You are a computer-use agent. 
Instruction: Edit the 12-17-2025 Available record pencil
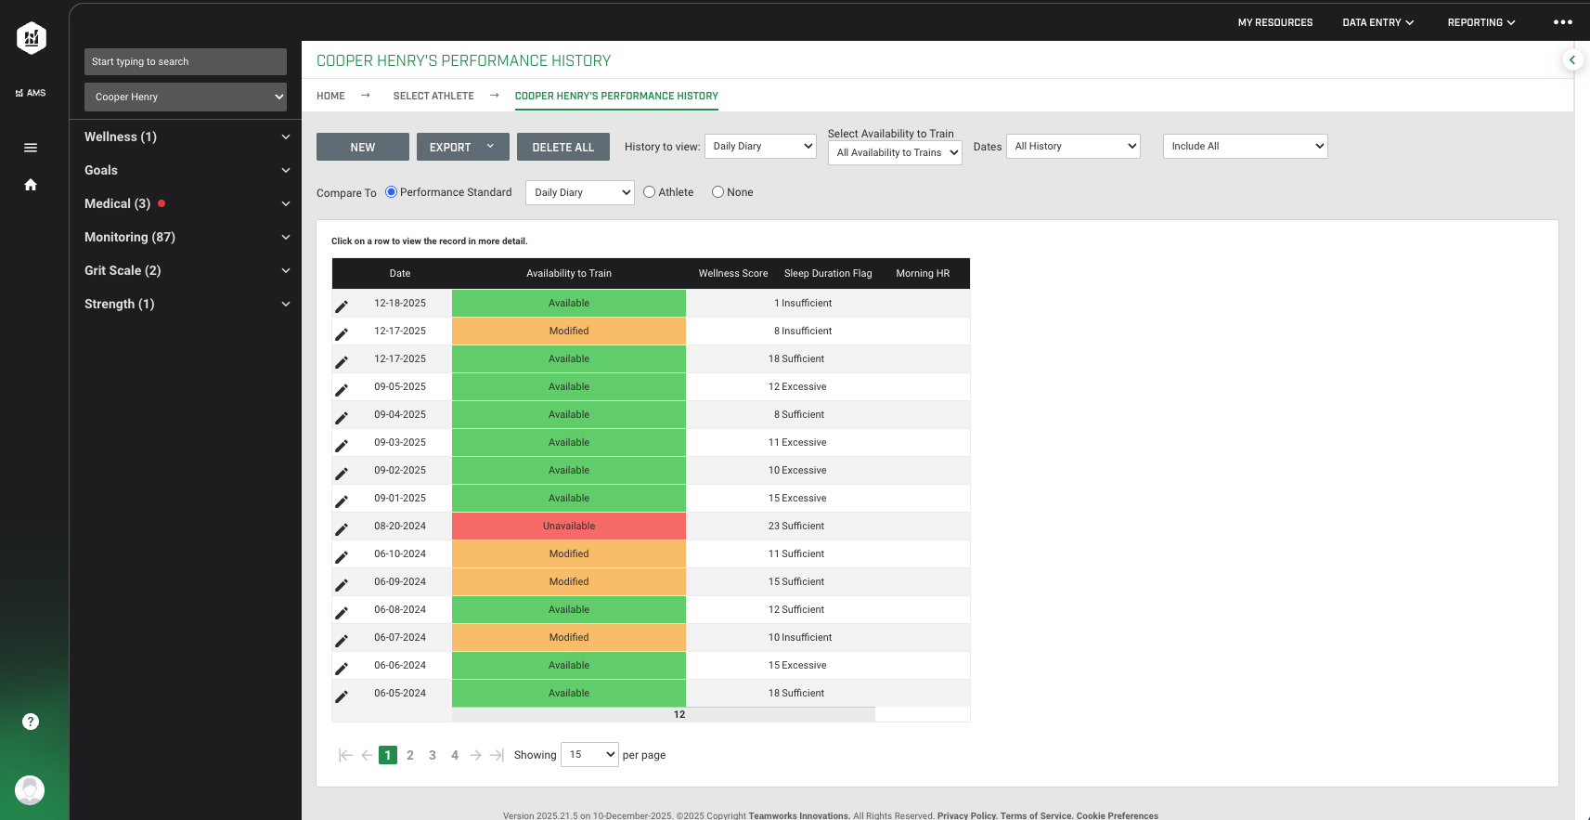tap(342, 361)
